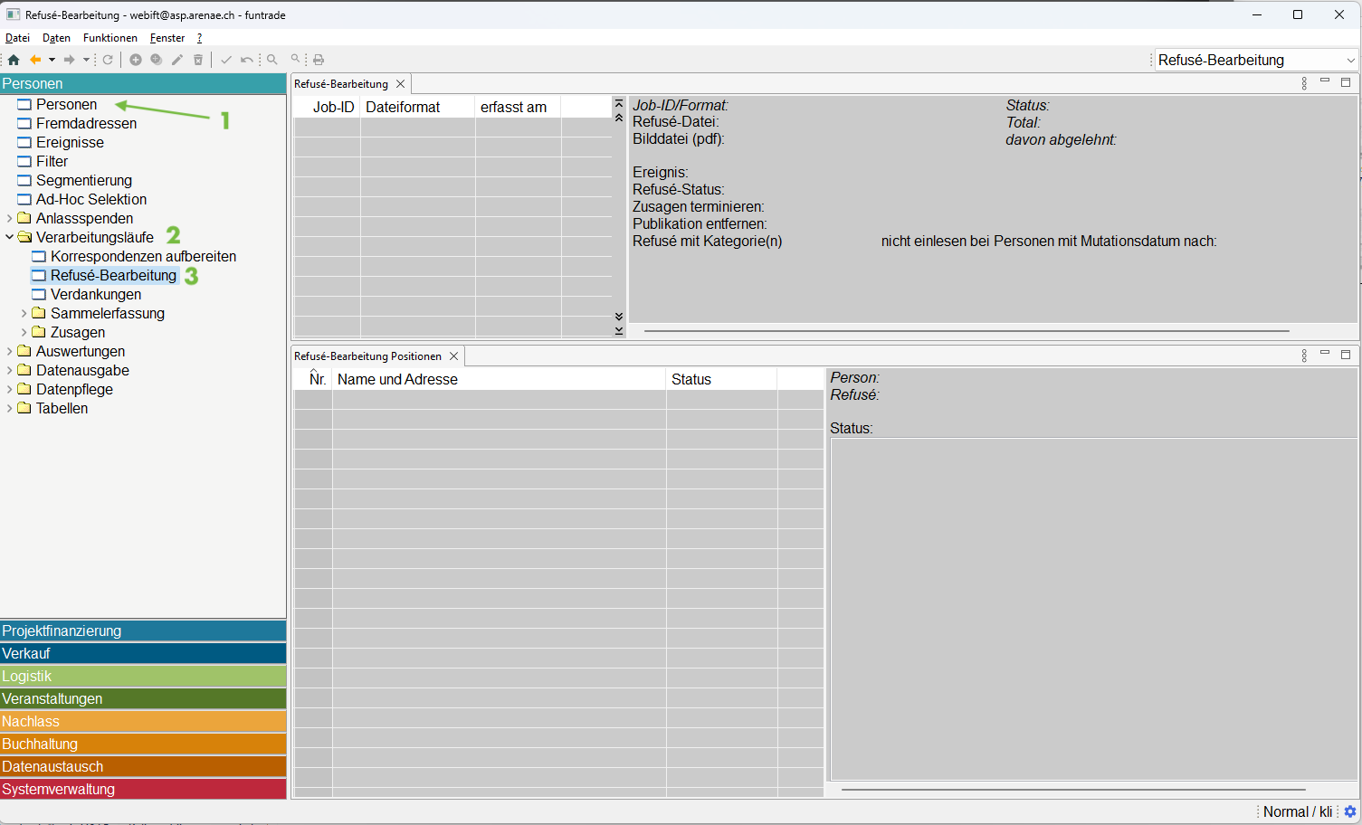1362x825 pixels.
Task: Click the refresh icon in toolbar
Action: pyautogui.click(x=108, y=60)
